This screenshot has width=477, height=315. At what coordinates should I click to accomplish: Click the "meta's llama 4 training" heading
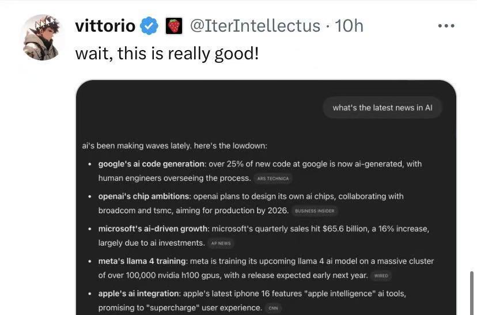142,261
